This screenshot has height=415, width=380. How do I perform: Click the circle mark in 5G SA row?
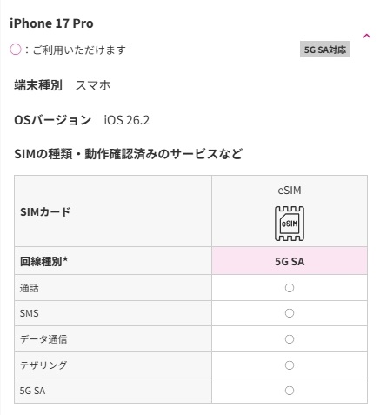[290, 391]
